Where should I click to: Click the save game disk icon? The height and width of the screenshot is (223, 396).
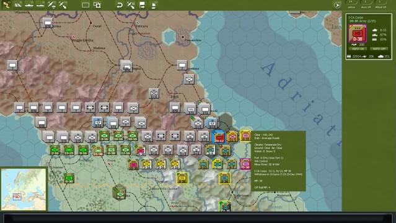[142, 5]
